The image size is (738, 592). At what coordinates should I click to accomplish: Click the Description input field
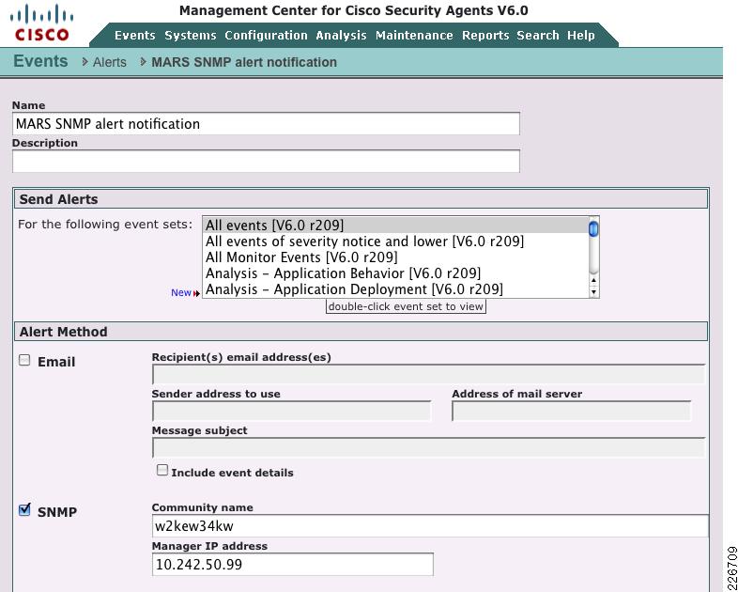point(266,161)
